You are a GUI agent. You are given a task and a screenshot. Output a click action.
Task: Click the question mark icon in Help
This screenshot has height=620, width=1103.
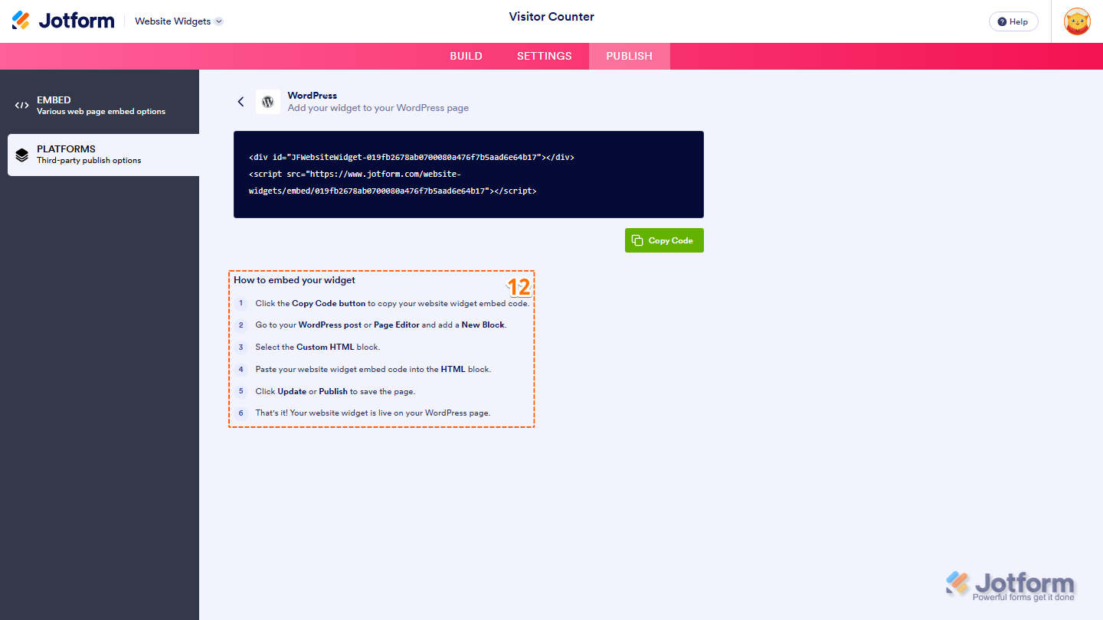(1003, 21)
